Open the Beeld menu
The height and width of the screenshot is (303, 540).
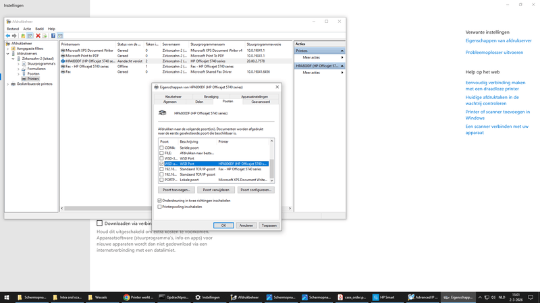39,29
